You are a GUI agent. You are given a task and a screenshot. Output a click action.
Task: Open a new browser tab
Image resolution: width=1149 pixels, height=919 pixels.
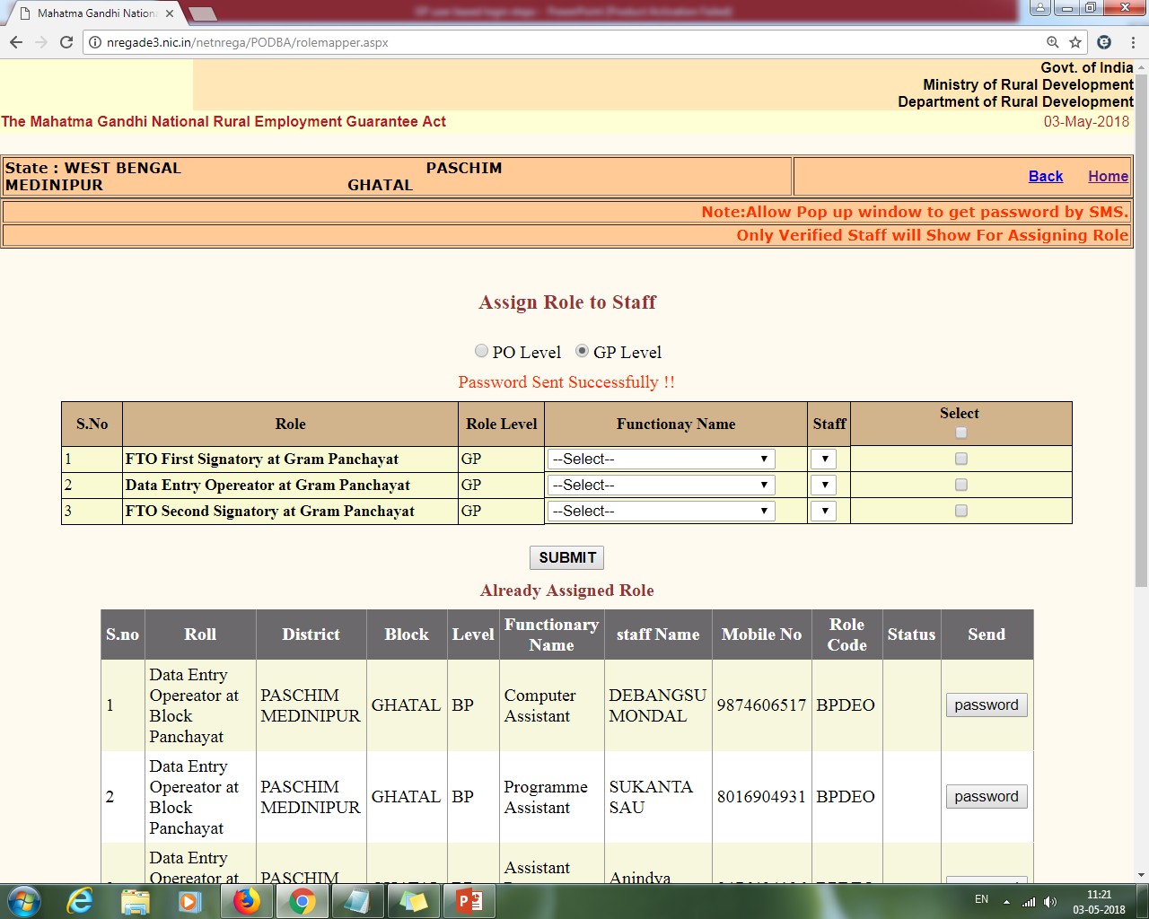[x=203, y=13]
